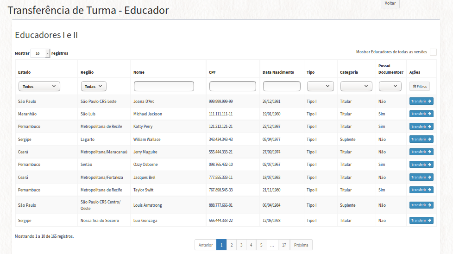Select state cell Maranhão
The height and width of the screenshot is (254, 453).
[x=27, y=114]
